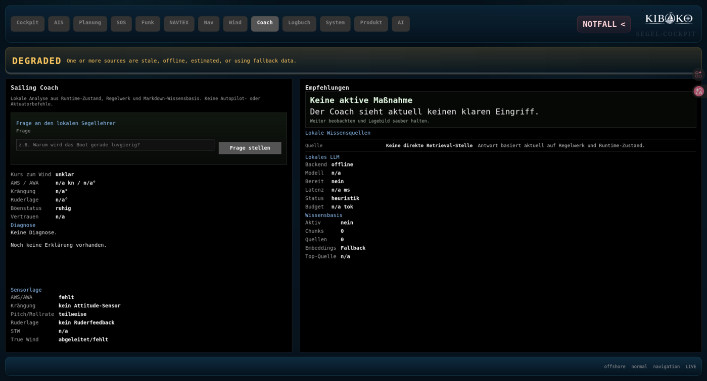Click the Diagnose section heading
Screen dimensions: 707x381
tap(23, 225)
